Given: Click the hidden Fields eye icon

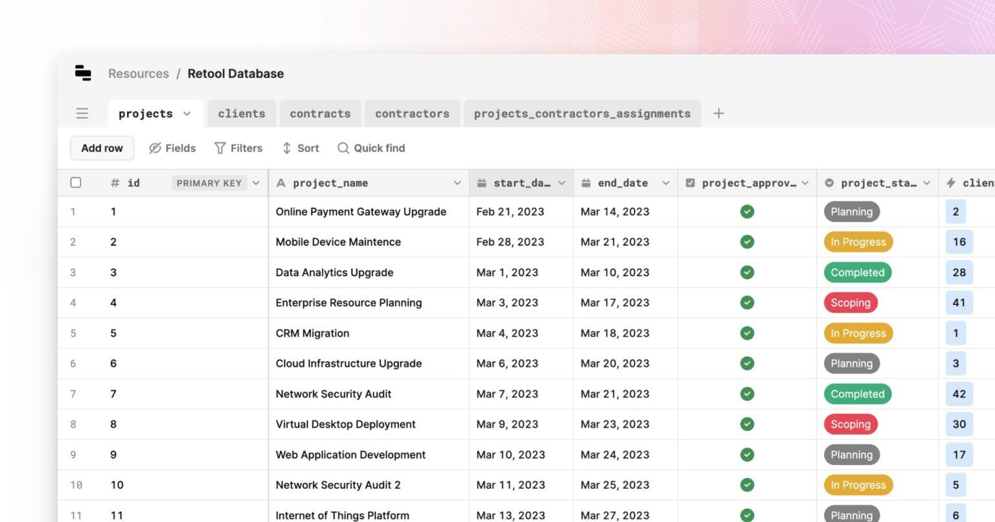Looking at the screenshot, I should [155, 148].
